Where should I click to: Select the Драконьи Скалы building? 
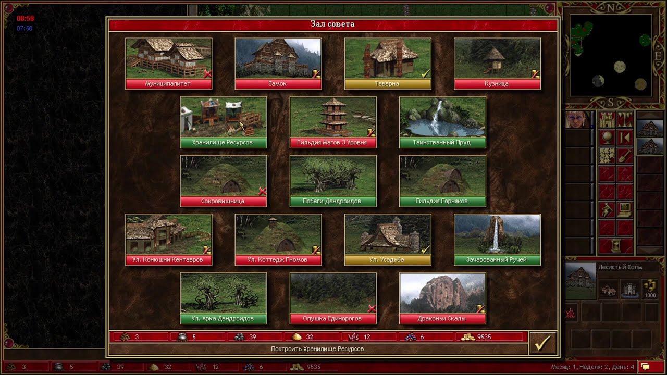coord(442,298)
